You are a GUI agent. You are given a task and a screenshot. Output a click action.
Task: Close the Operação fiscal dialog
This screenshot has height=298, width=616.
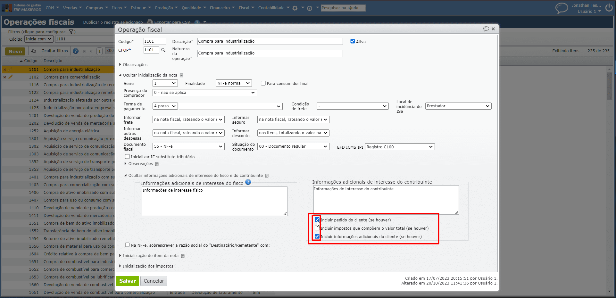[493, 29]
